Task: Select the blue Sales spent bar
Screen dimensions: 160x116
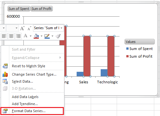Action: coord(80,74)
